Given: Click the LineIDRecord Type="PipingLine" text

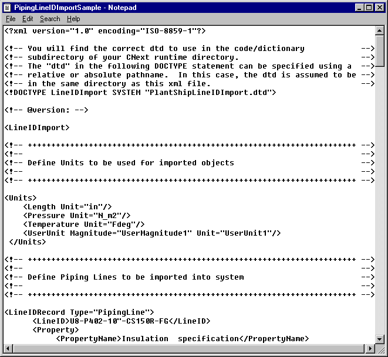Looking at the screenshot, I should click(79, 312).
